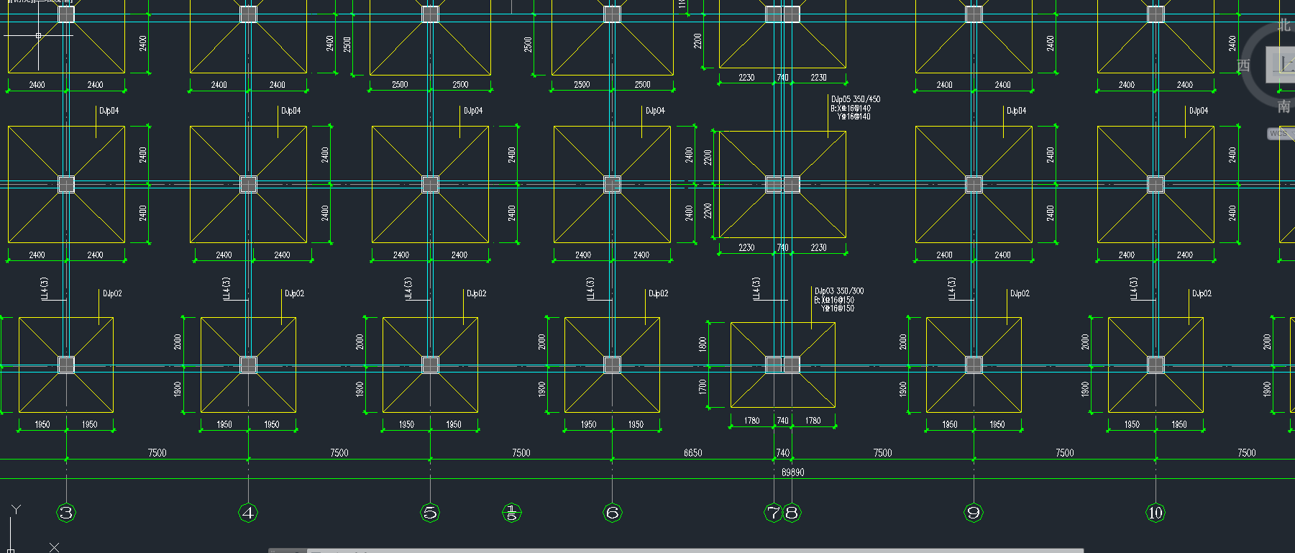Select the DJp02 label beside axis 5
1295x553 pixels.
(476, 293)
